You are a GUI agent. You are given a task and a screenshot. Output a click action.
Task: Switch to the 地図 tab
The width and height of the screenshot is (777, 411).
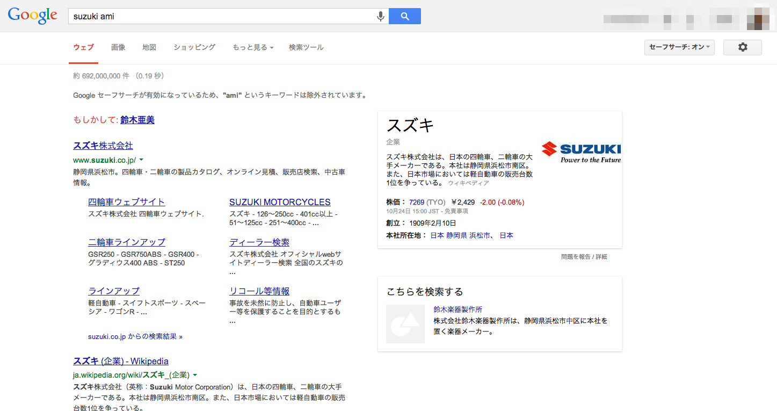coord(149,47)
